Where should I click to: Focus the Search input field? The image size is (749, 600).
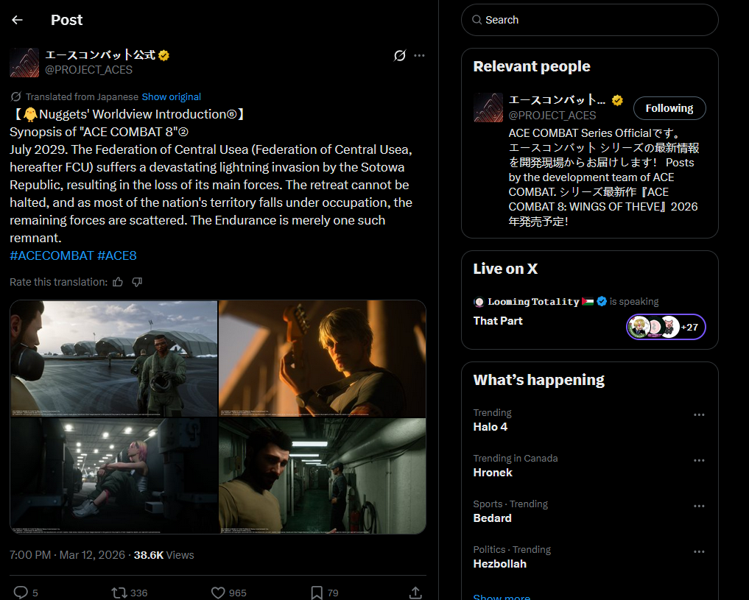point(589,20)
